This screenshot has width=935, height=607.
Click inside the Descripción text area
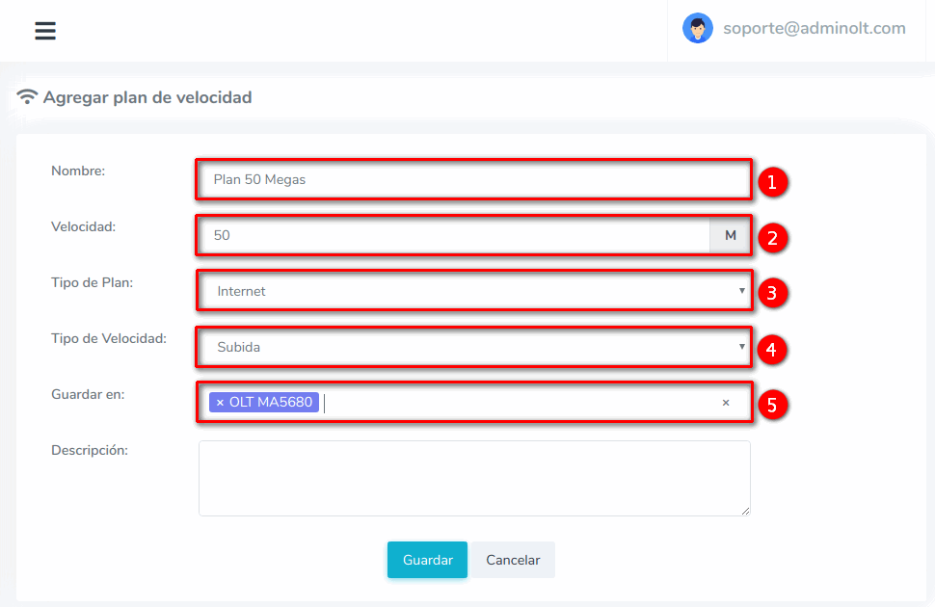click(x=472, y=477)
